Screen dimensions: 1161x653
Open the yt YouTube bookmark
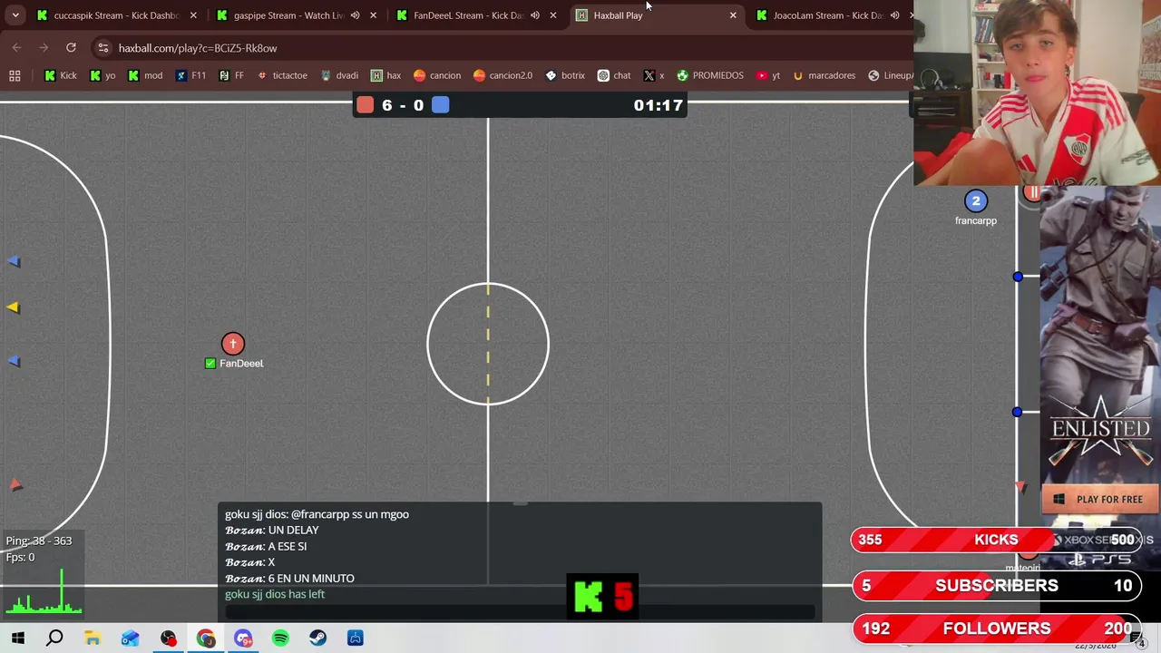[768, 75]
